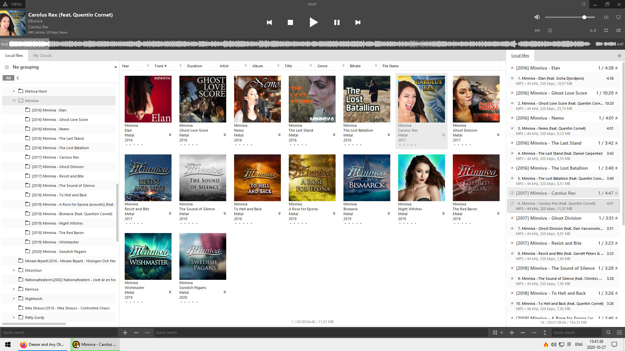Go to the previous track
This screenshot has height=351, width=625.
[x=269, y=22]
